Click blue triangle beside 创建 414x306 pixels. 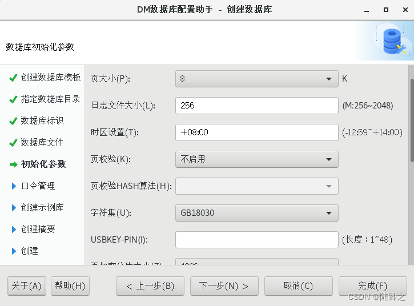click(14, 251)
